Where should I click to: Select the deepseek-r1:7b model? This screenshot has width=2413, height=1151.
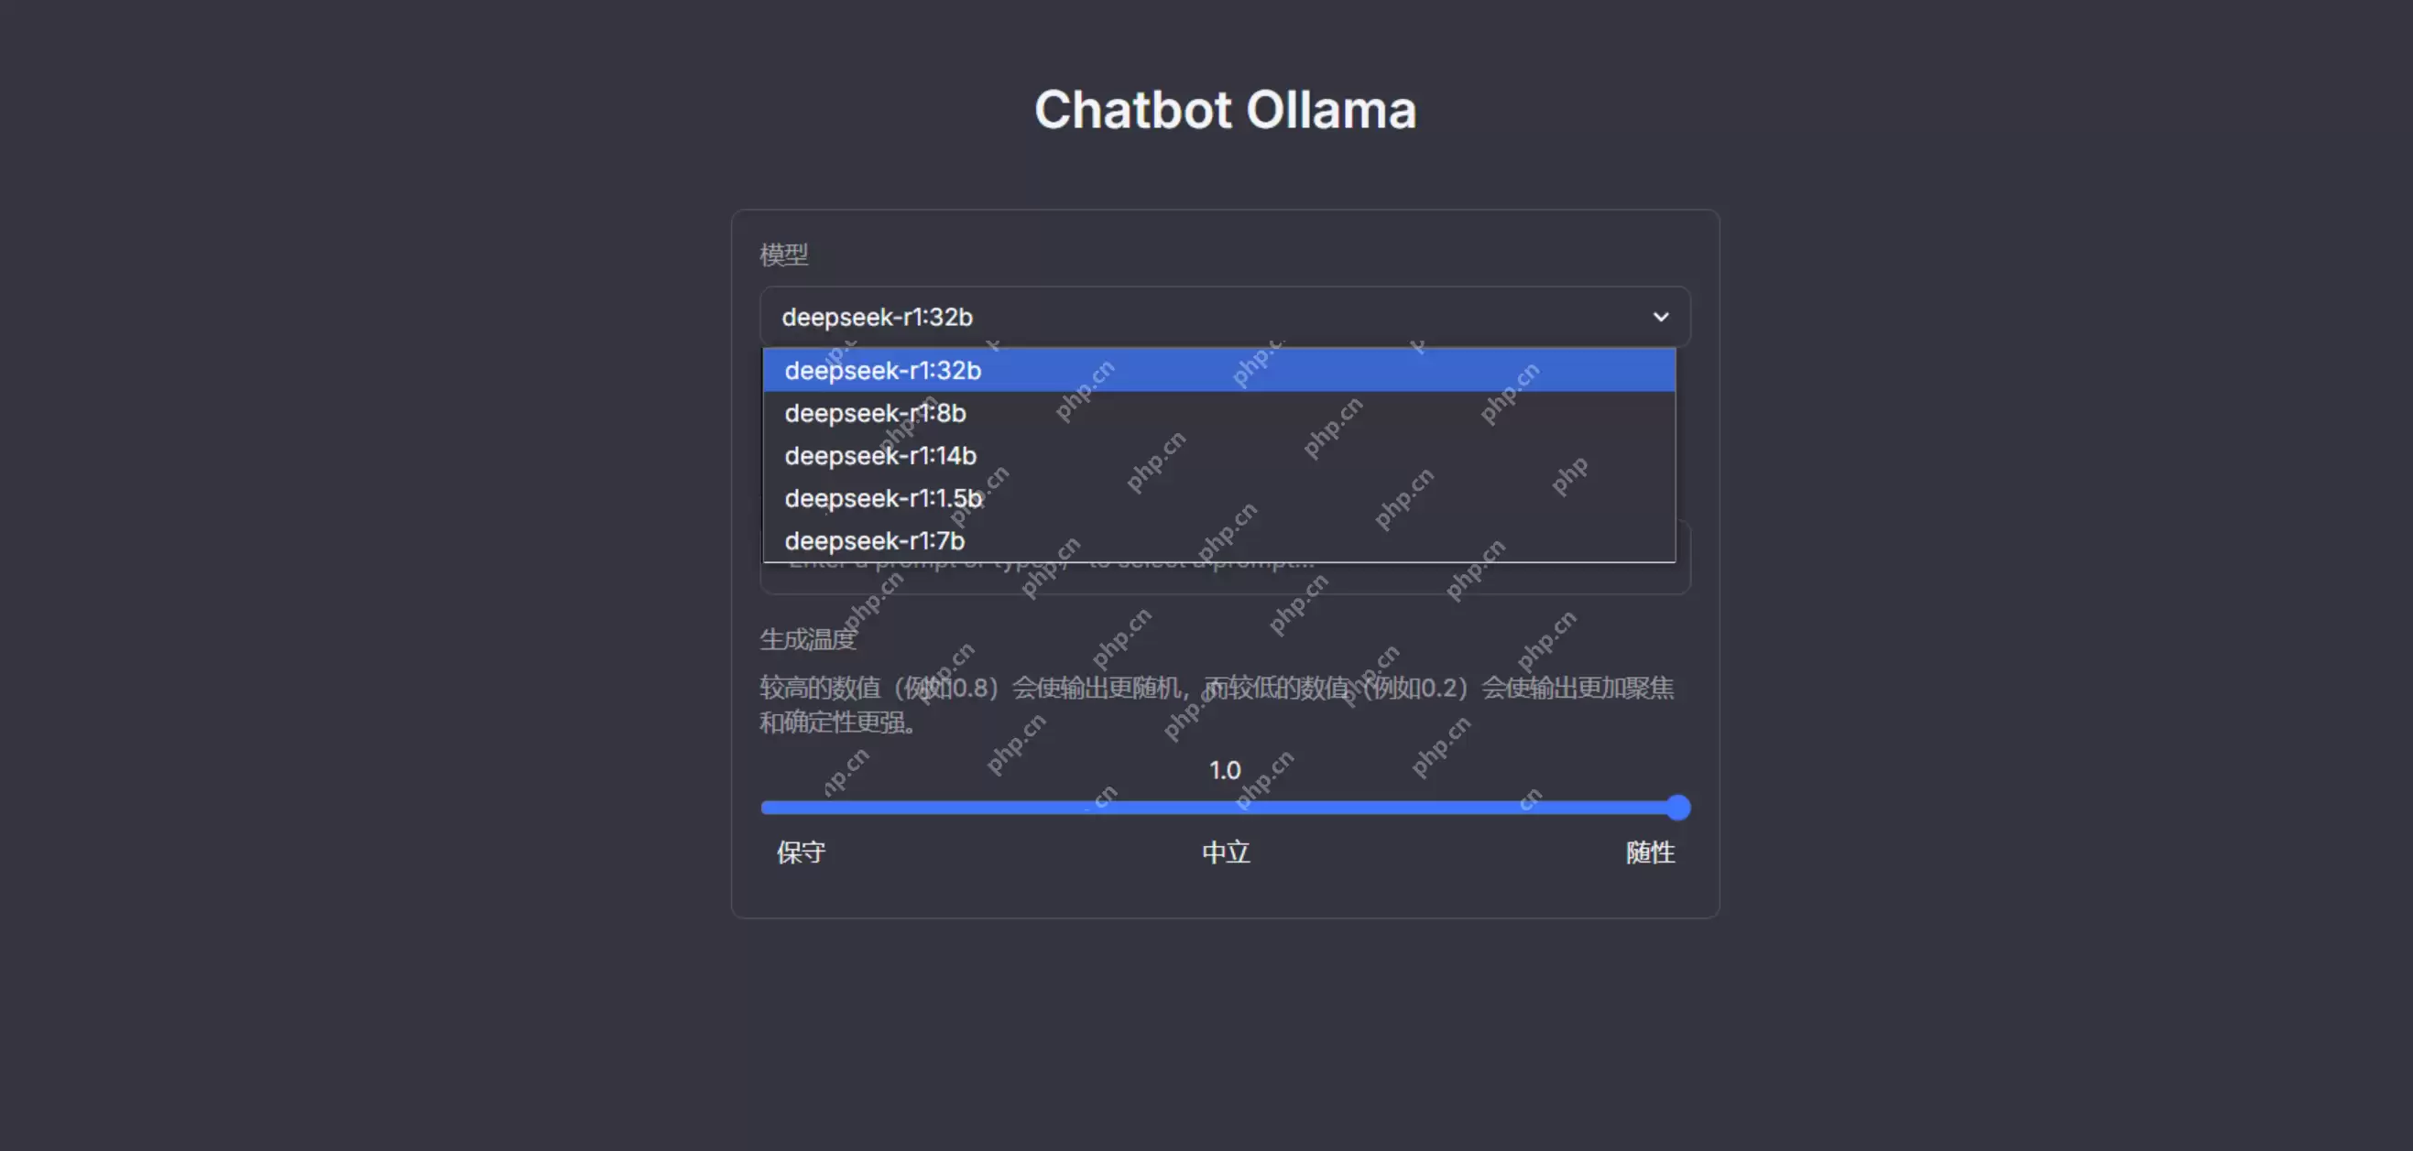click(873, 540)
